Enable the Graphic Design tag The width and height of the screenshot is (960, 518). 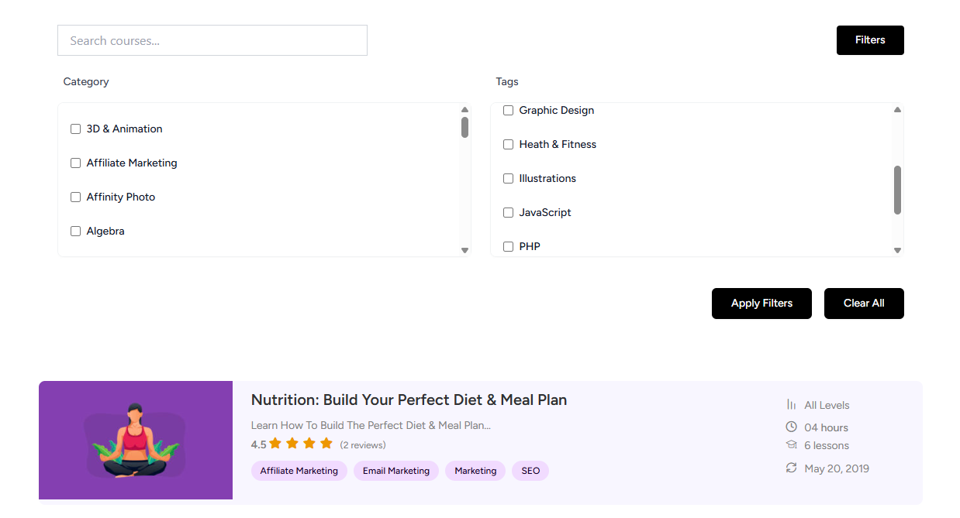point(508,110)
